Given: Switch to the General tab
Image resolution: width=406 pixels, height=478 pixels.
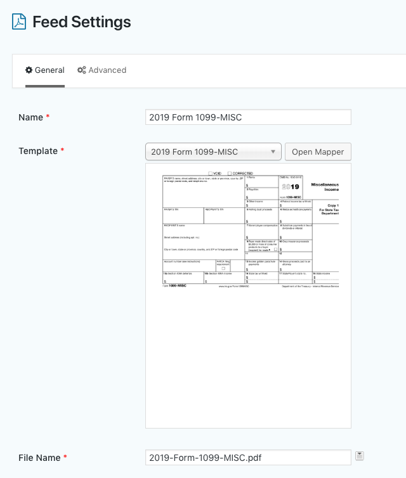Looking at the screenshot, I should tap(45, 70).
